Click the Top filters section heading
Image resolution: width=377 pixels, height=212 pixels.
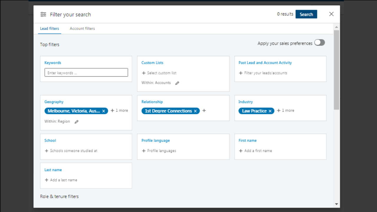tap(50, 44)
